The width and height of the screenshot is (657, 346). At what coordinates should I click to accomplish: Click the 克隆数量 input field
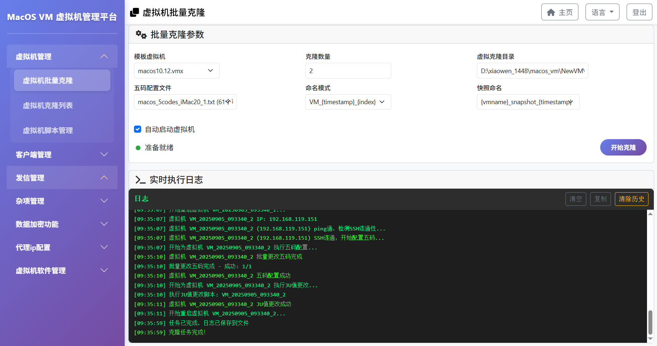[x=348, y=71]
